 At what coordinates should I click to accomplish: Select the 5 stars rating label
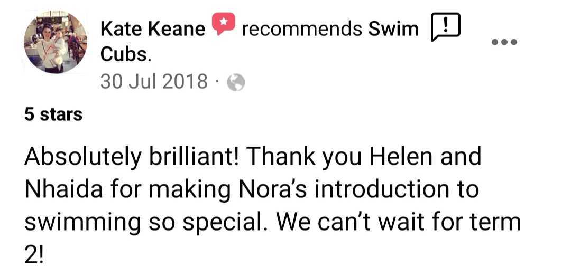tap(53, 115)
